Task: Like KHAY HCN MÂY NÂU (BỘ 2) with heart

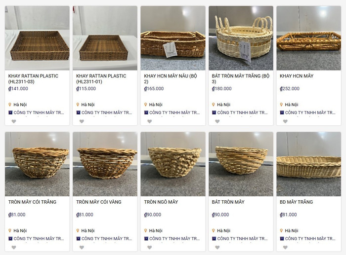Action: 149,121
